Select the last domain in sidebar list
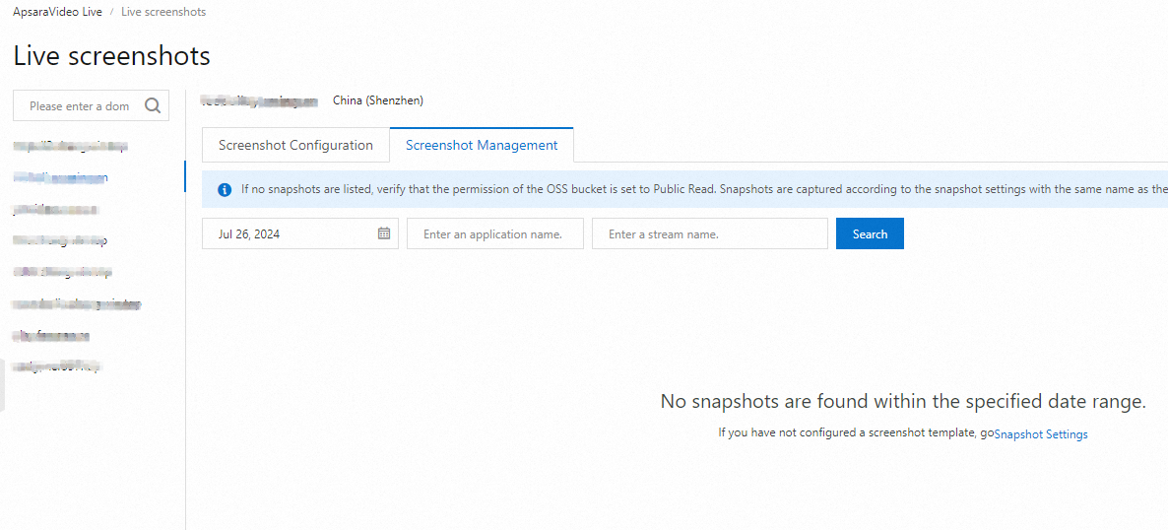 click(57, 366)
